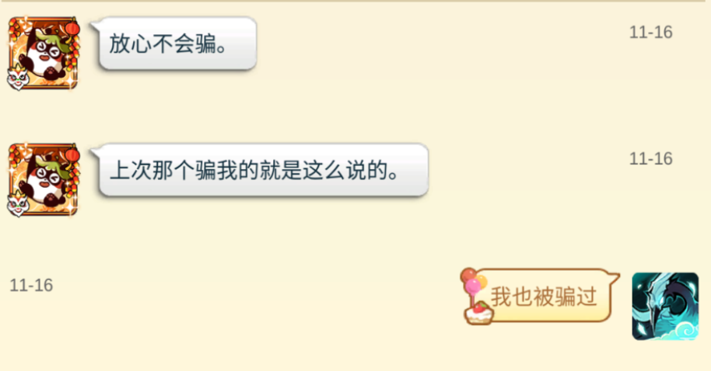Tap lion-dance badge on first panda avatar
711x371 pixels.
(18, 78)
